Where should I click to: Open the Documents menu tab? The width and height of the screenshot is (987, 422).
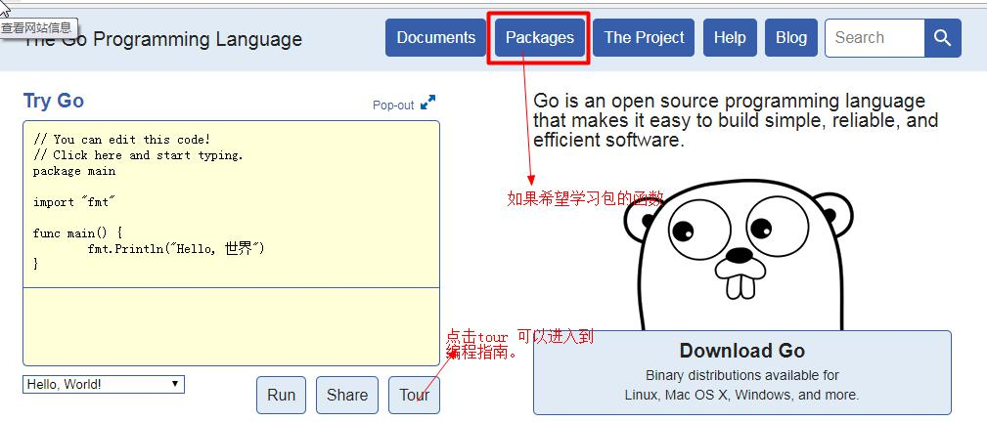[x=435, y=38]
